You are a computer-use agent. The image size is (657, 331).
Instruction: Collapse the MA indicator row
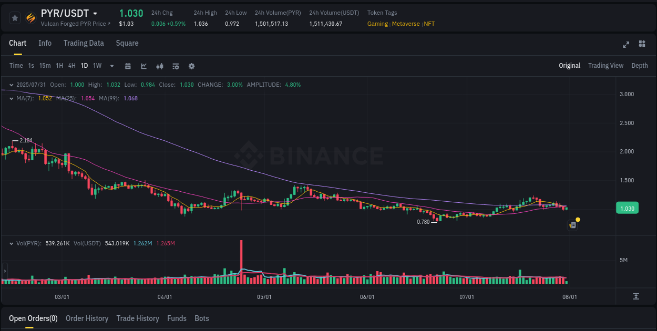[11, 98]
